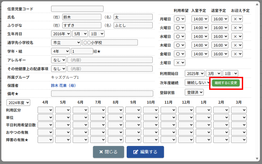Open guardian link 鈴木 花果（母）
Screen dimensions: 262x164
point(63,86)
